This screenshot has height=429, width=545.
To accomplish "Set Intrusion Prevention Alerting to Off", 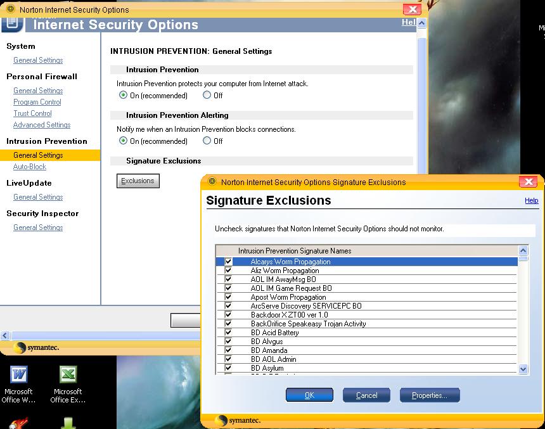I will point(207,141).
